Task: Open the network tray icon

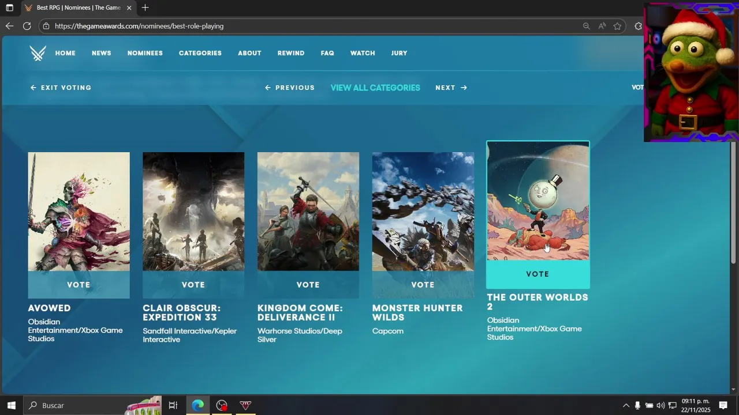Action: point(672,405)
